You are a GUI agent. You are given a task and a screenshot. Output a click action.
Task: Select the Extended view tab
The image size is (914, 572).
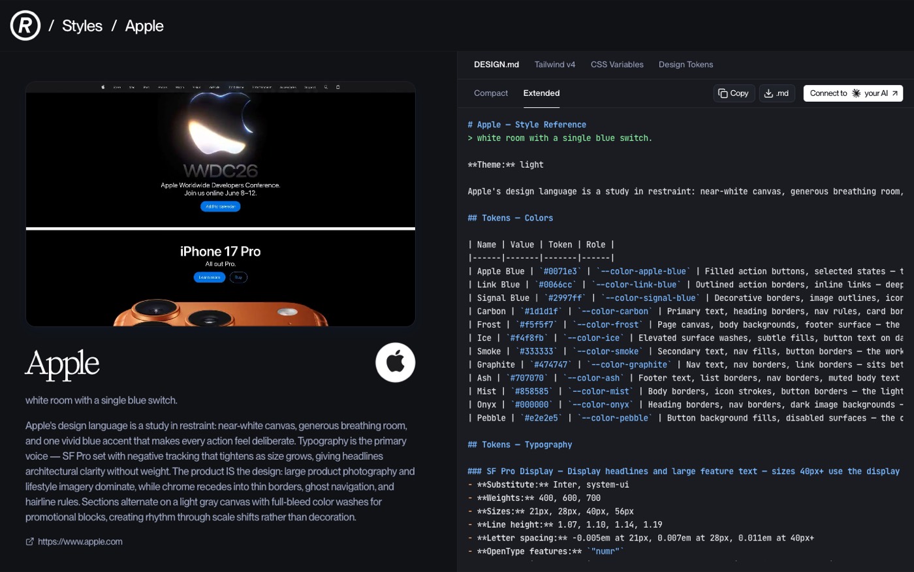541,93
